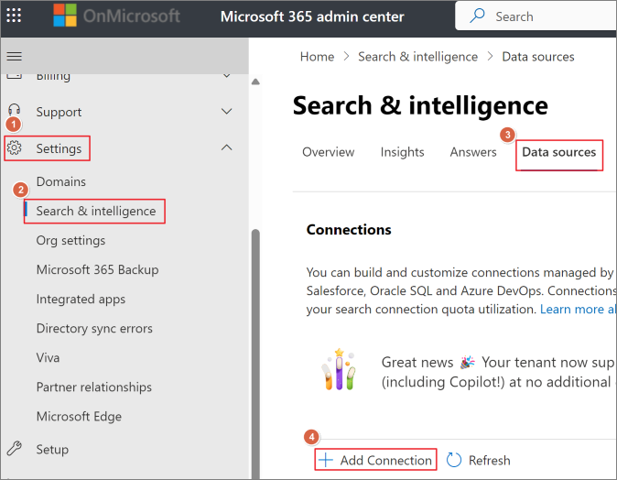Collapse the Settings section chevron

point(227,147)
